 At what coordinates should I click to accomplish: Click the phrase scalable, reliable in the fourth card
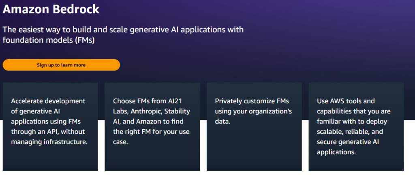tap(340, 132)
